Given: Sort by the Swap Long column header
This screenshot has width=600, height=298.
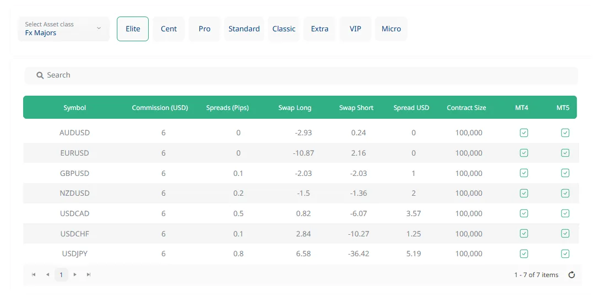Looking at the screenshot, I should pyautogui.click(x=295, y=108).
